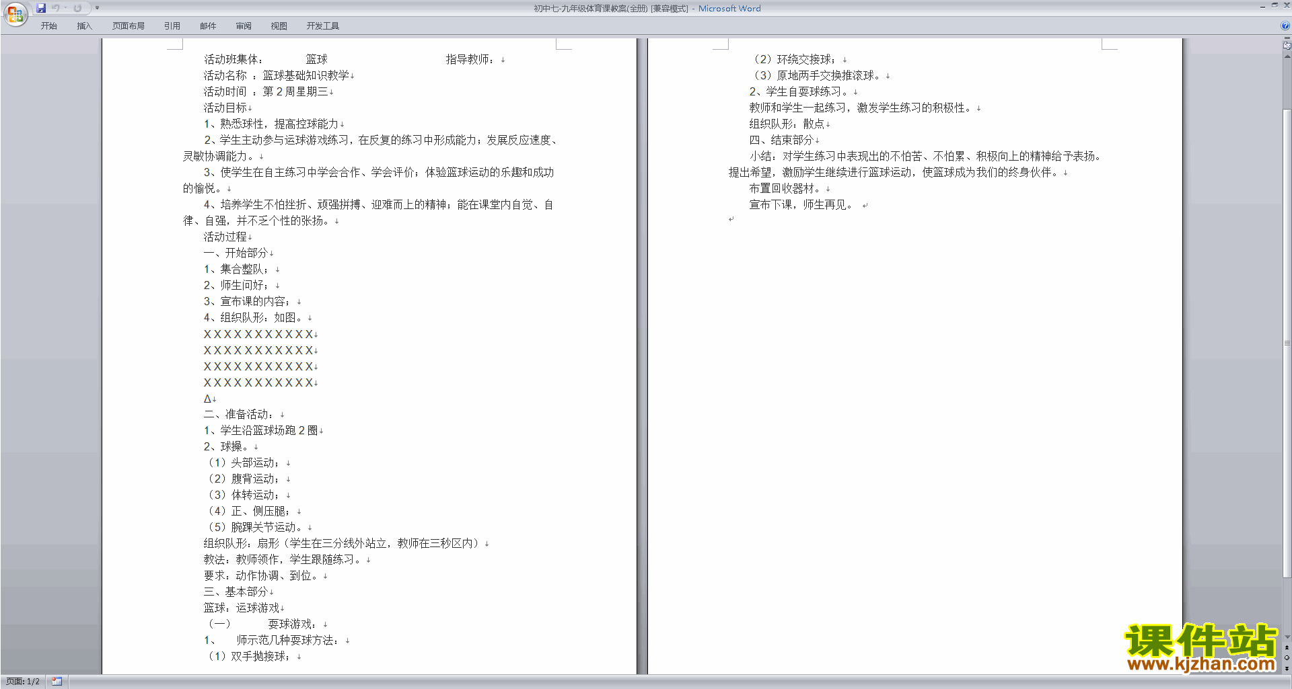
Task: Go to next page with double-down arrow
Action: pyautogui.click(x=1287, y=668)
